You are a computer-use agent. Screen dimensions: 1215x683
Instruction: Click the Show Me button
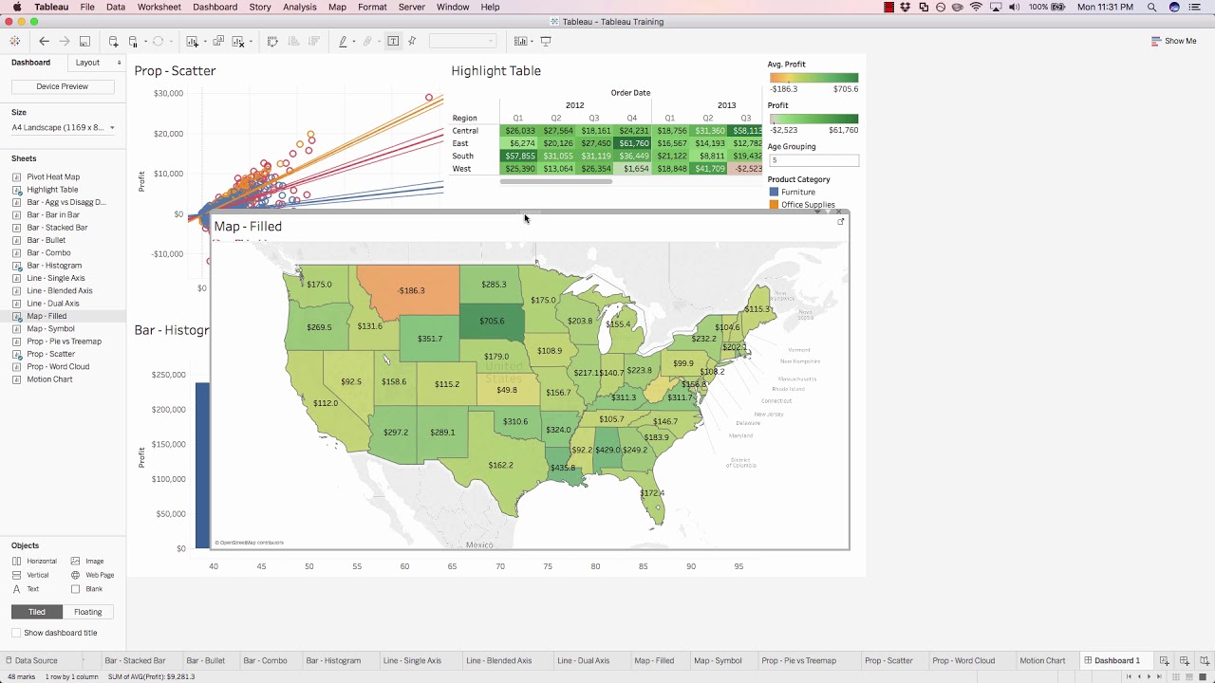point(1174,41)
